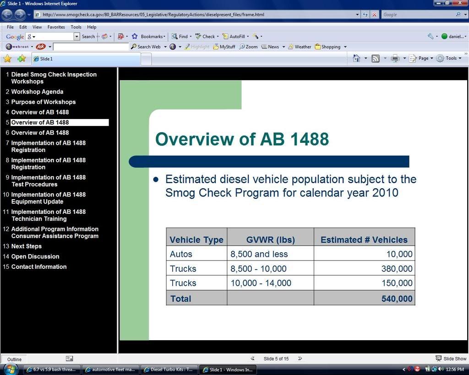Go to the next slide arrow
Viewport: 469px width, 375px height.
(x=300, y=359)
